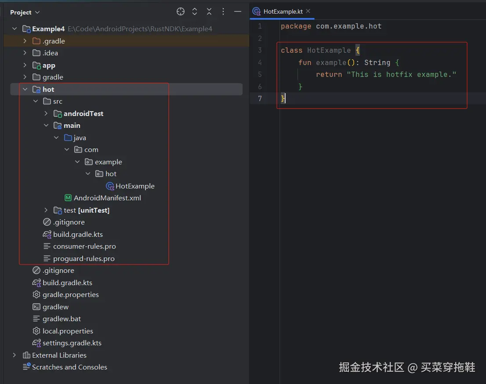
Task: Hide the Project tool window
Action: (x=238, y=12)
